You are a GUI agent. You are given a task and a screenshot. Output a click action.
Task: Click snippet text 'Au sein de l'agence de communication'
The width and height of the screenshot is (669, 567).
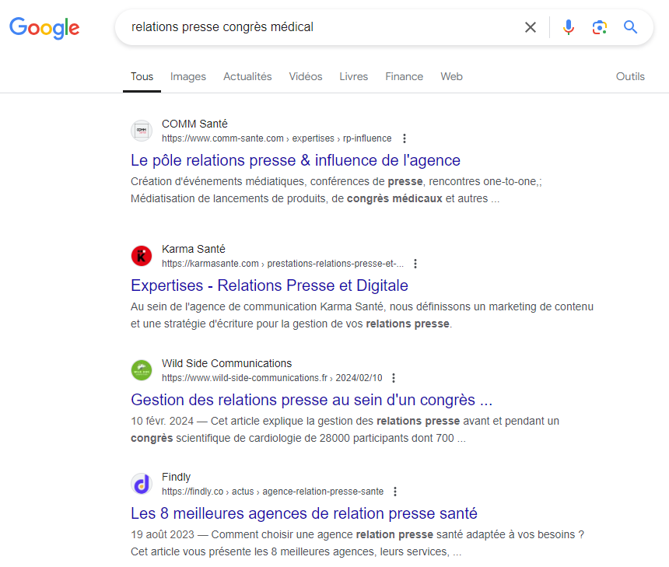point(223,306)
